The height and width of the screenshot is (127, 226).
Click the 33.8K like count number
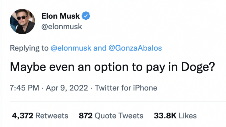[x=165, y=115]
